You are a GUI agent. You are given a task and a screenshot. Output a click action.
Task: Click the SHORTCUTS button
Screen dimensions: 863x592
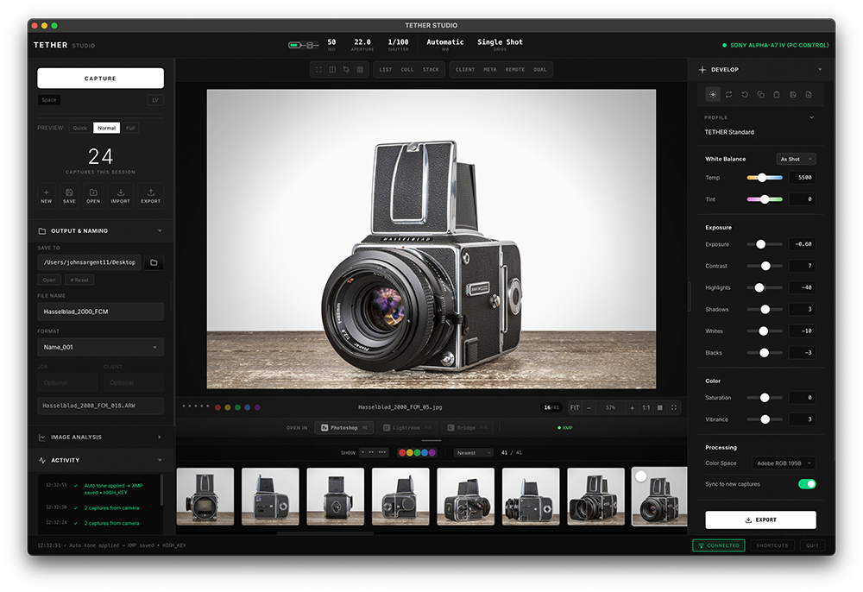772,545
